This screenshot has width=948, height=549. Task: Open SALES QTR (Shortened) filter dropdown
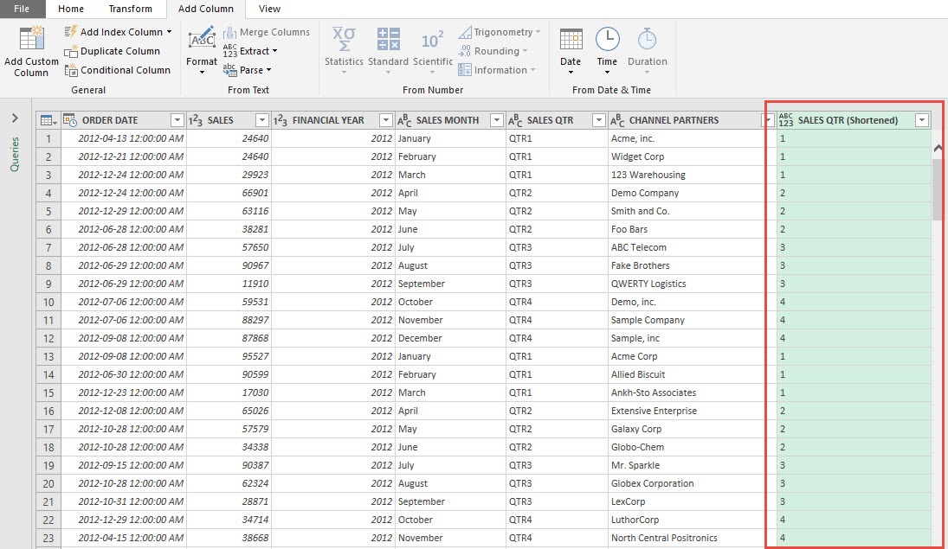(x=922, y=120)
